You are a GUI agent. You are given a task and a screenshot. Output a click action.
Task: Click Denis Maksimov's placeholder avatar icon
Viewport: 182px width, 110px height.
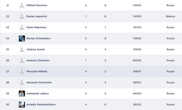tap(22, 27)
